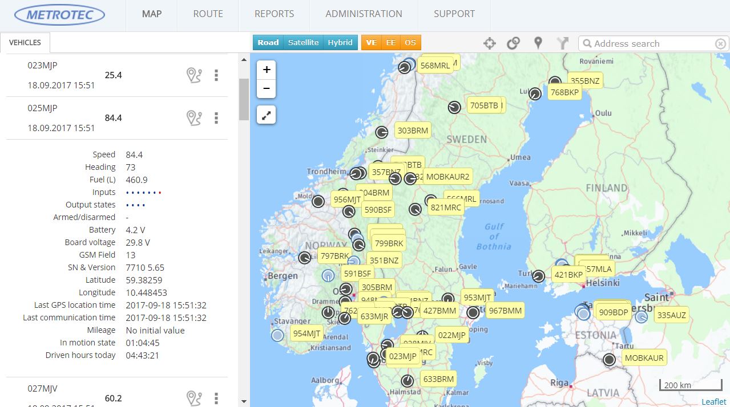
Task: Click the chain link icon in map toolbar
Action: point(513,43)
